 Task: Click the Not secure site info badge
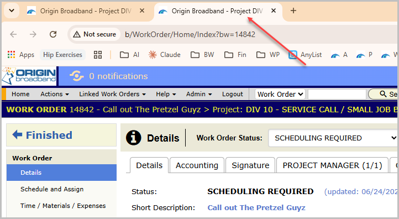pos(95,34)
